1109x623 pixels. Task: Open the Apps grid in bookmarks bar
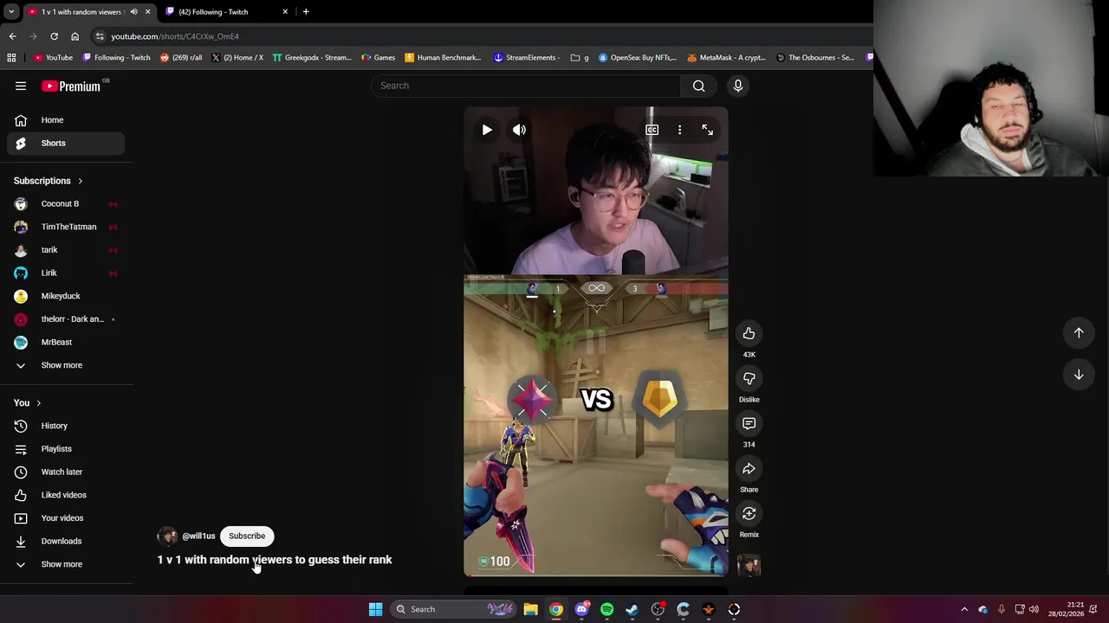[11, 58]
